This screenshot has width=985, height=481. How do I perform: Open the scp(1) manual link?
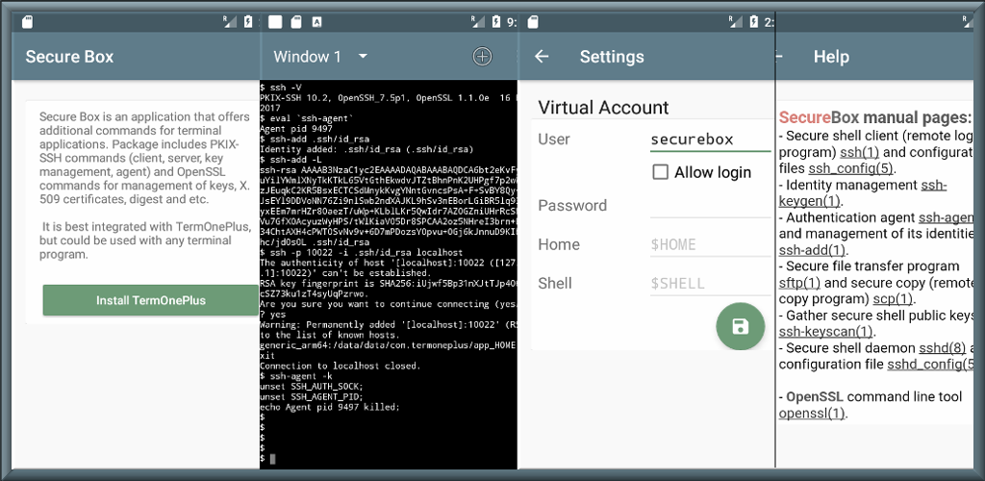click(892, 299)
